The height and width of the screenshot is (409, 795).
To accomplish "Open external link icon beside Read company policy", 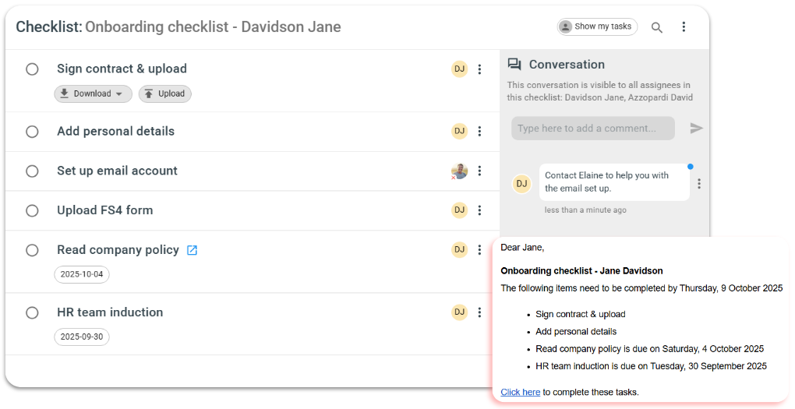I will tap(192, 250).
